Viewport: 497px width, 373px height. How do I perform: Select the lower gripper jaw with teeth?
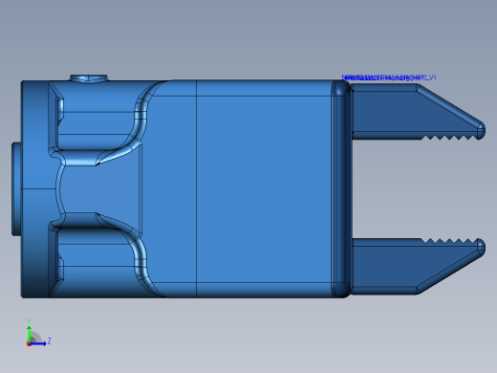pos(418,266)
